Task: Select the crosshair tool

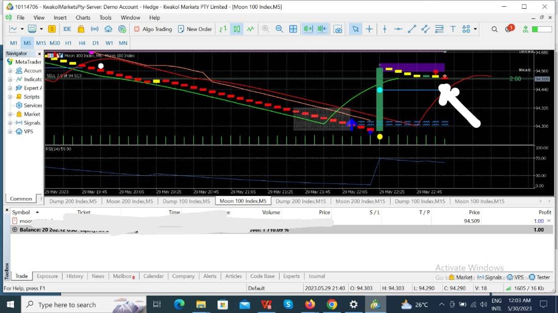Action: [369, 29]
